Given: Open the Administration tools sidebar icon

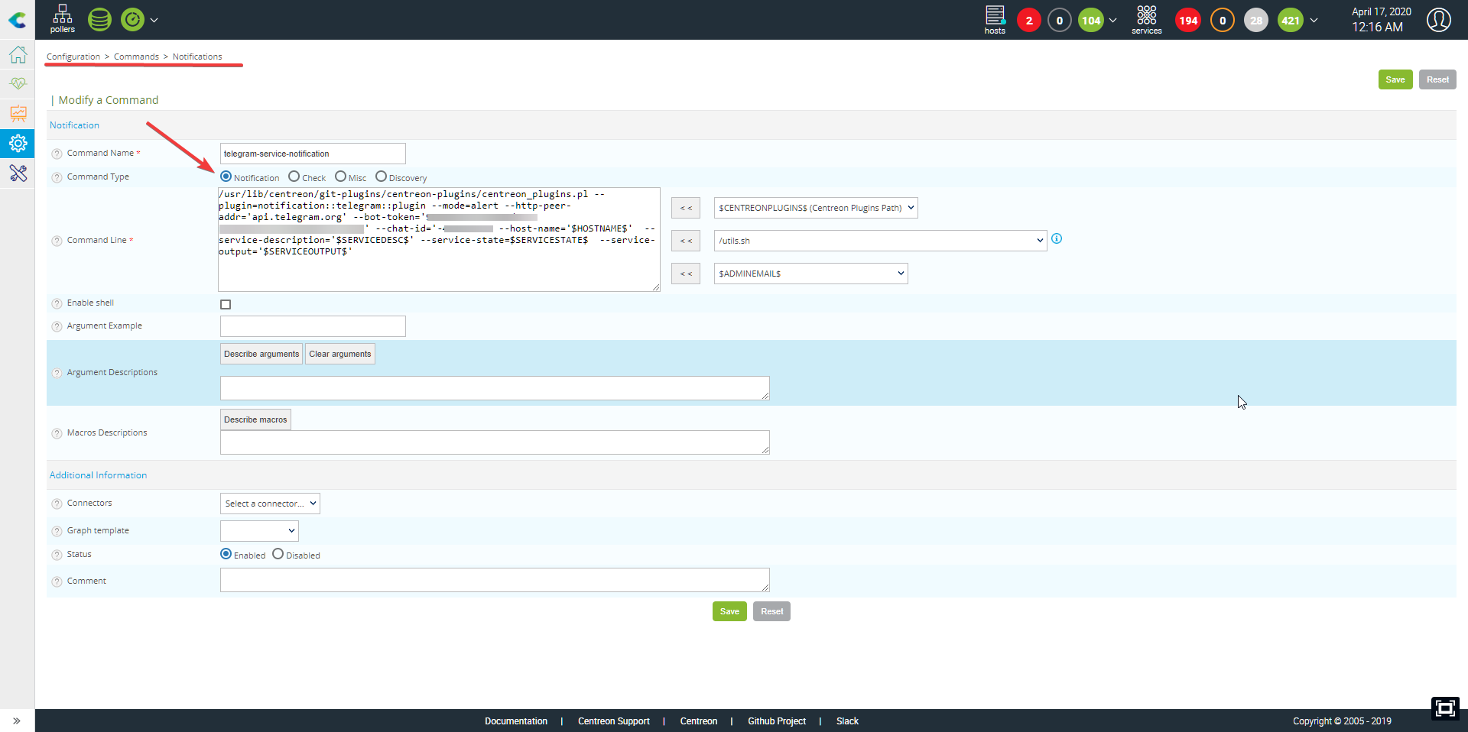Looking at the screenshot, I should click(x=18, y=173).
